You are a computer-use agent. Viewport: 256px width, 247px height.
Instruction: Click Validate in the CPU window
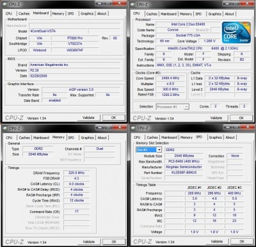point(216,118)
